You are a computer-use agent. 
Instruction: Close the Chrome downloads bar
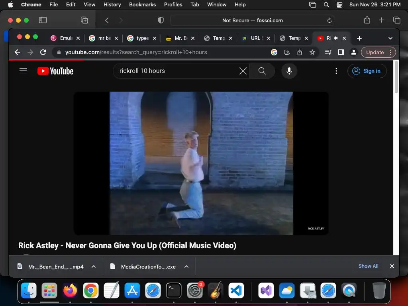click(x=392, y=266)
